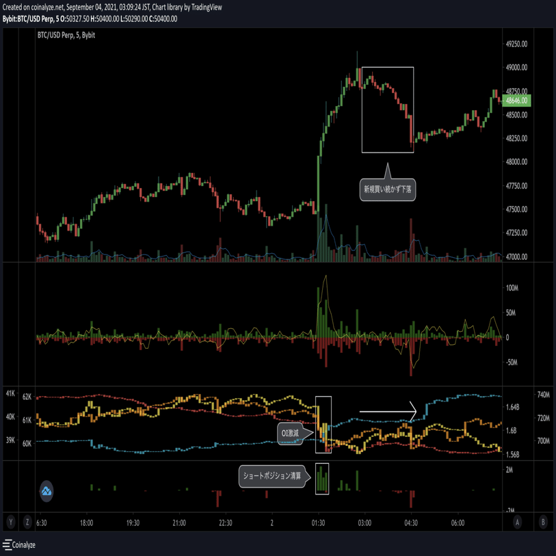Click the 1.56B open interest axis label
This screenshot has height=556, width=556.
coord(513,455)
